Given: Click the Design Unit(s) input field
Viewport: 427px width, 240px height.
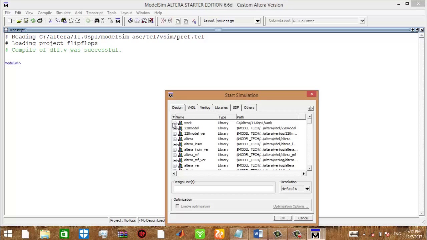Looking at the screenshot, I should point(224,189).
